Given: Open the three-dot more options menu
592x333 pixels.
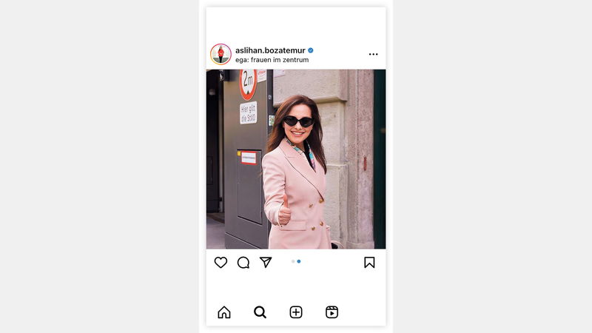Looking at the screenshot, I should pyautogui.click(x=374, y=54).
